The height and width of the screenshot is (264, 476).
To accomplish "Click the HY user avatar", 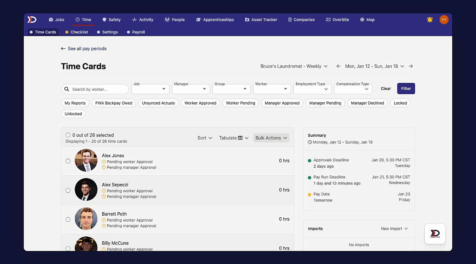I will [444, 20].
